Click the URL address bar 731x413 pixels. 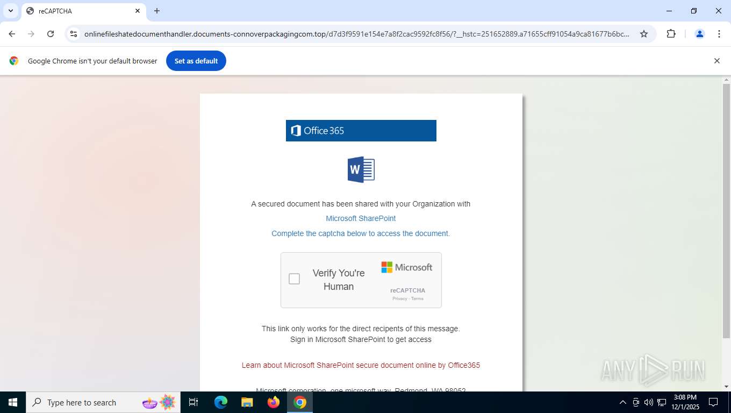coord(357,34)
